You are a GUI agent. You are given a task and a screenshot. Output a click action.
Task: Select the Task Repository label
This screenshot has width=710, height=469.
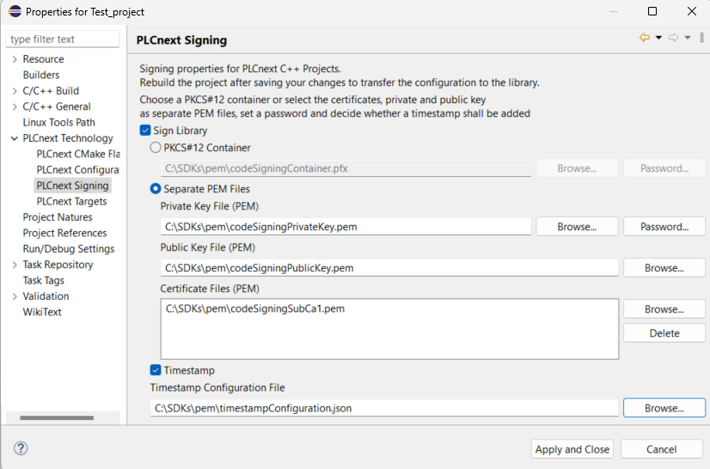click(x=58, y=265)
